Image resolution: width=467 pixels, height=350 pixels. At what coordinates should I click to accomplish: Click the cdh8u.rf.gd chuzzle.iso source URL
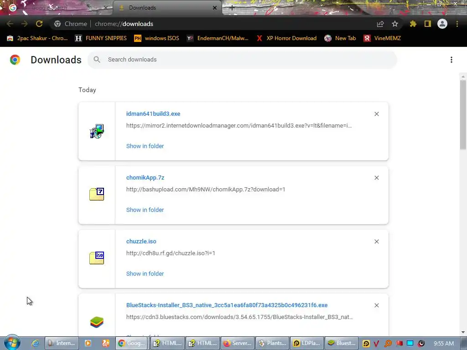pos(171,253)
